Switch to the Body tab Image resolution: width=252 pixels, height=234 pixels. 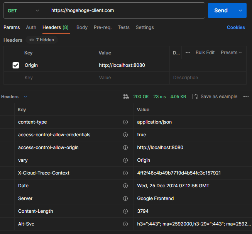(x=82, y=27)
